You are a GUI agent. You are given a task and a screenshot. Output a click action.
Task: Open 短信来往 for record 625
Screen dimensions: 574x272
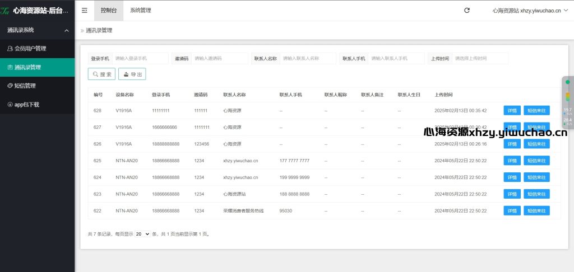click(x=536, y=161)
